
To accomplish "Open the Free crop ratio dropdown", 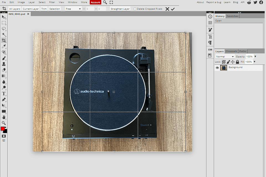I will click(x=73, y=9).
